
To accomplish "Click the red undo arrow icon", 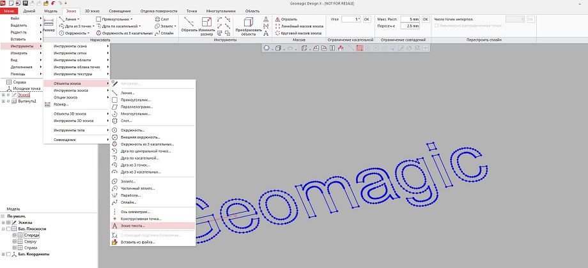I will click(54, 3).
